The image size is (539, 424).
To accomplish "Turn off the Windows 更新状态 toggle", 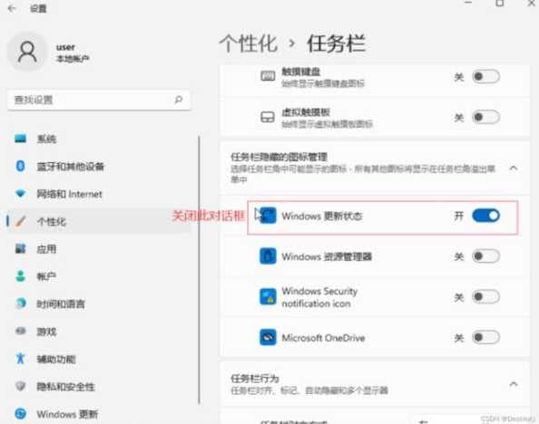I will (x=485, y=216).
